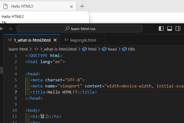The height and width of the screenshot is (123, 184).
Task: Click Hello HTML!! text inside title tag
Action: (x=62, y=92)
